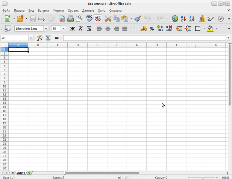Click the zoom slider handle
This screenshot has height=179, width=232.
(203, 177)
